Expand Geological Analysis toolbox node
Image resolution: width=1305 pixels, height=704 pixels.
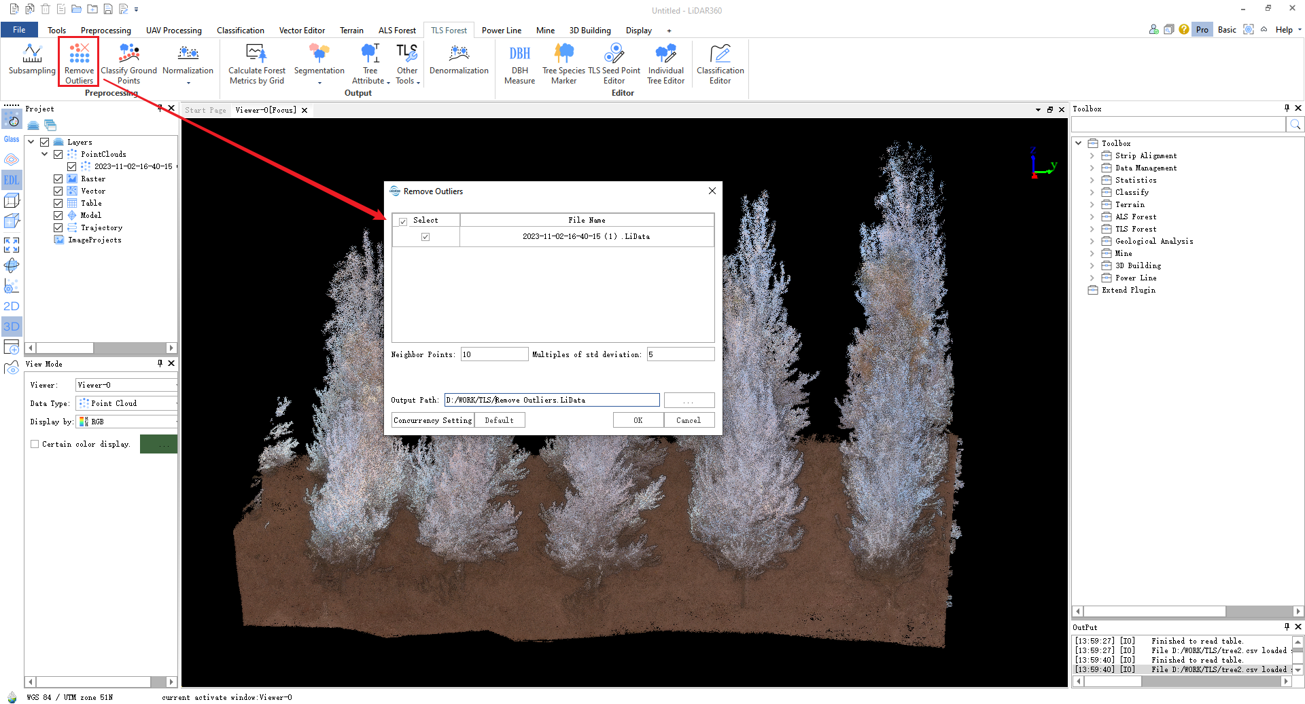coord(1092,241)
